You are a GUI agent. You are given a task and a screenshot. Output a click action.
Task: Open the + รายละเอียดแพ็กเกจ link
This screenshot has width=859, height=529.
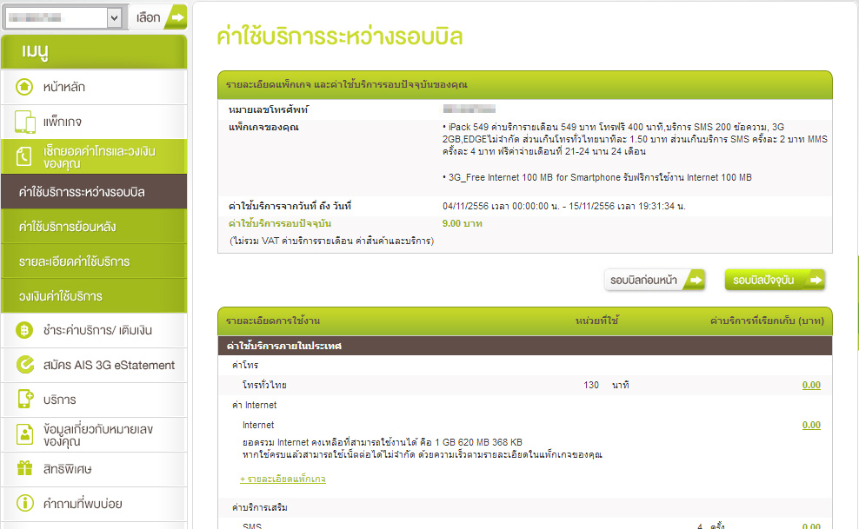pos(283,479)
